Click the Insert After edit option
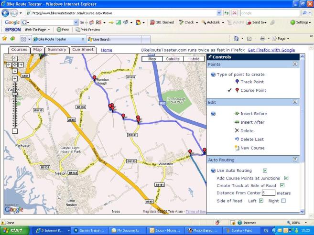Viewport: 314px width, 235px height. 252,122
